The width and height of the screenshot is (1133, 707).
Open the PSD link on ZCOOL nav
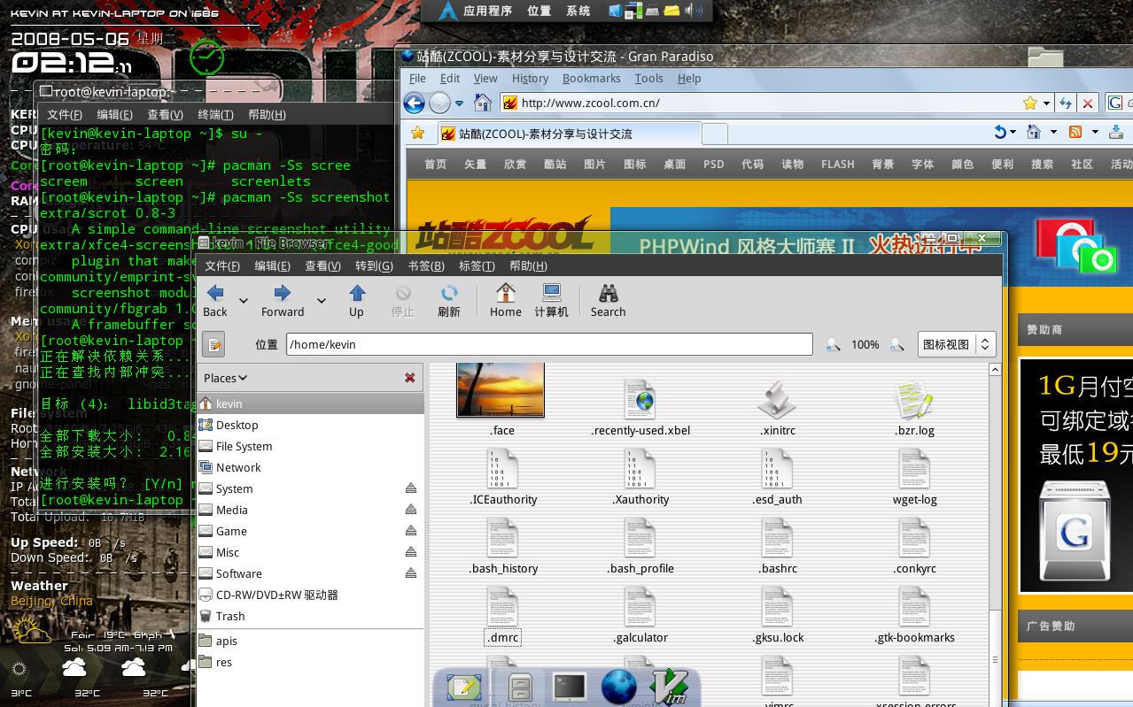click(714, 164)
